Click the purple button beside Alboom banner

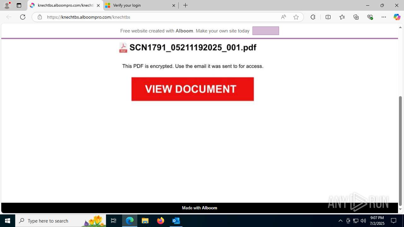(x=266, y=31)
